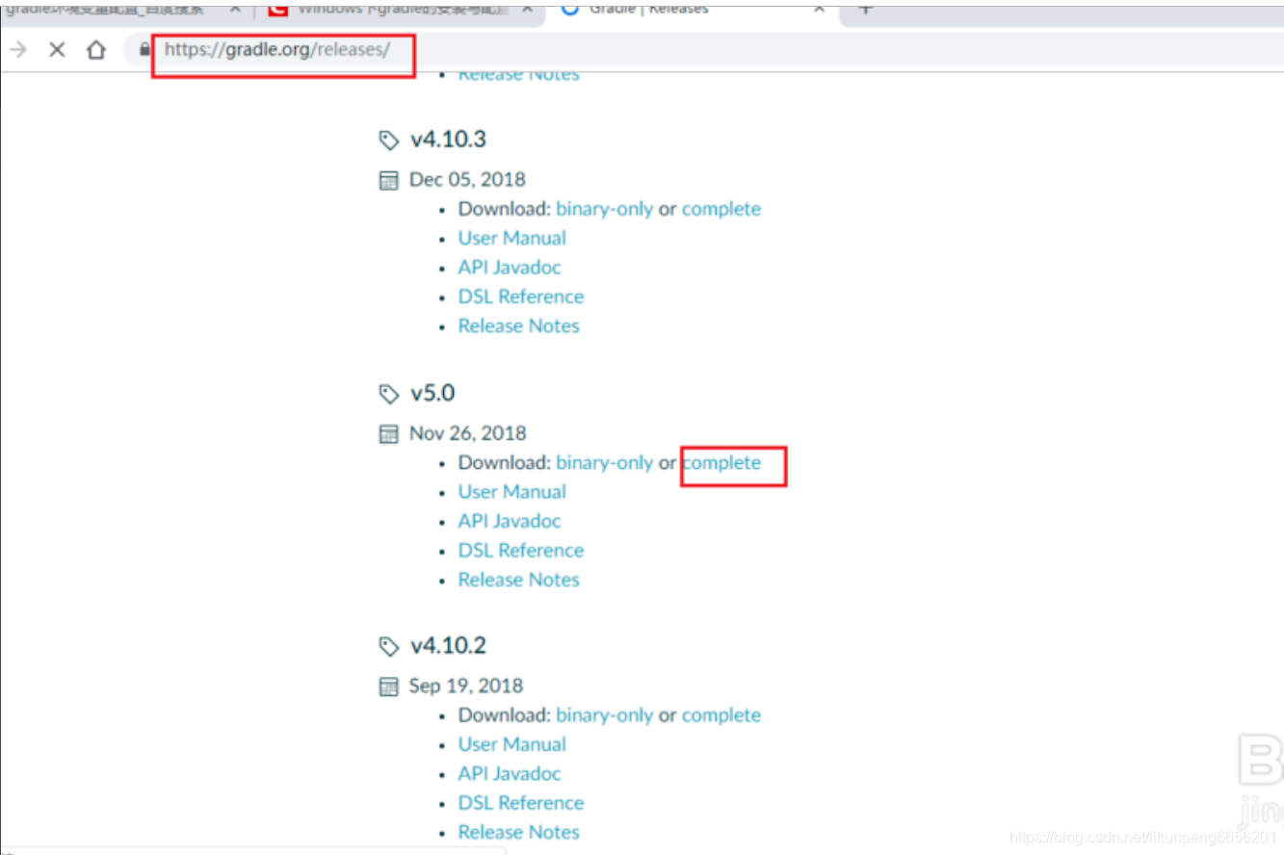Open v5.0 DSL Reference
Screen dimensions: 1284x855
pyautogui.click(x=520, y=551)
